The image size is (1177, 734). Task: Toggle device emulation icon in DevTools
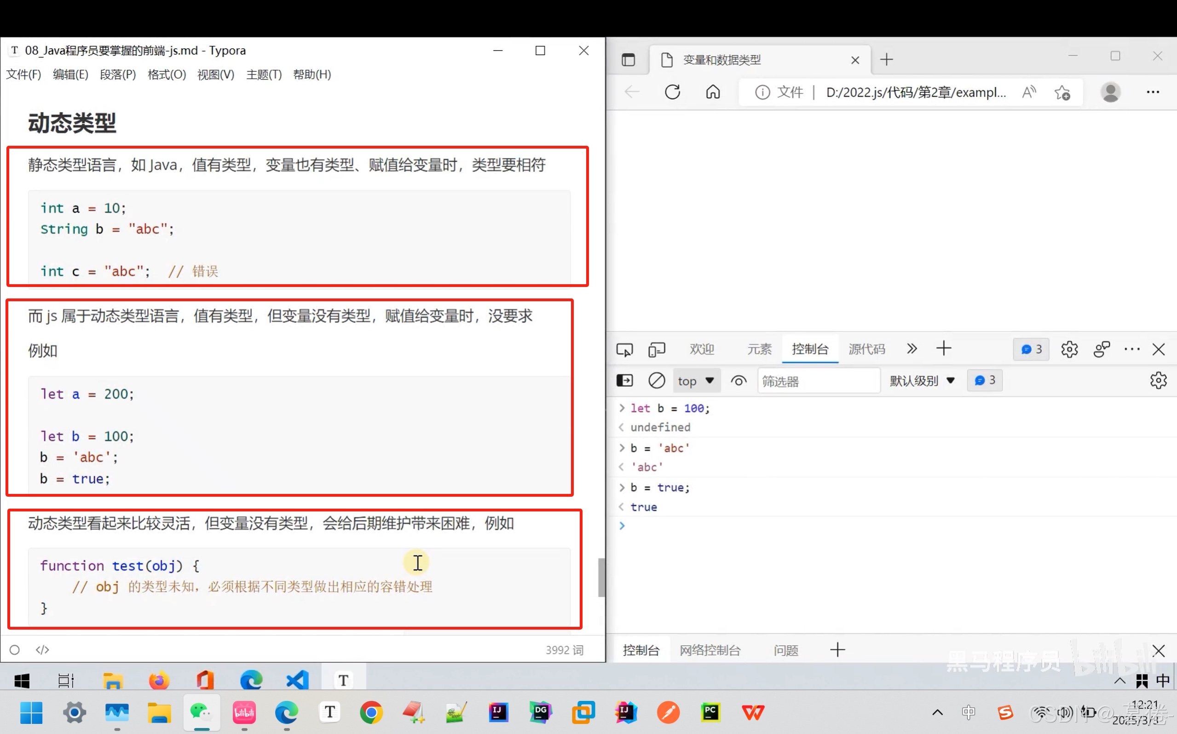pos(657,349)
